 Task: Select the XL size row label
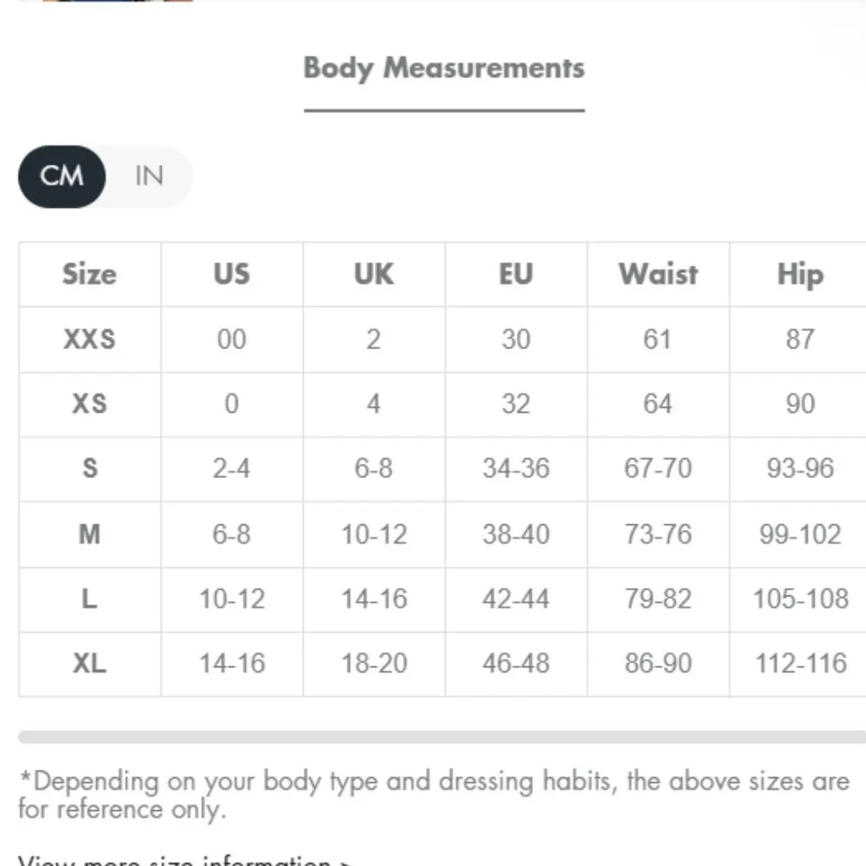coord(89,663)
